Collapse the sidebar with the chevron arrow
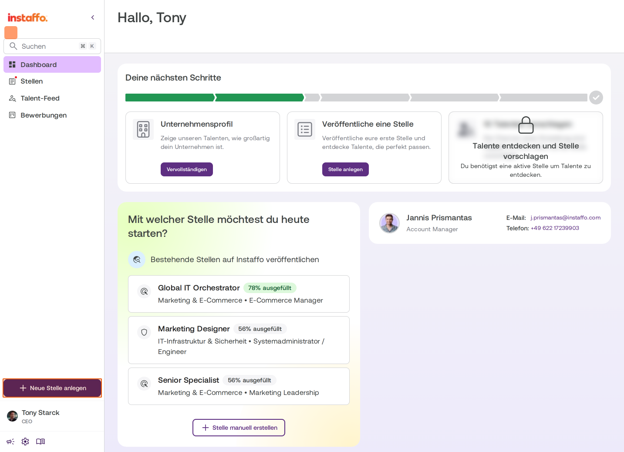Image resolution: width=624 pixels, height=452 pixels. pyautogui.click(x=93, y=17)
